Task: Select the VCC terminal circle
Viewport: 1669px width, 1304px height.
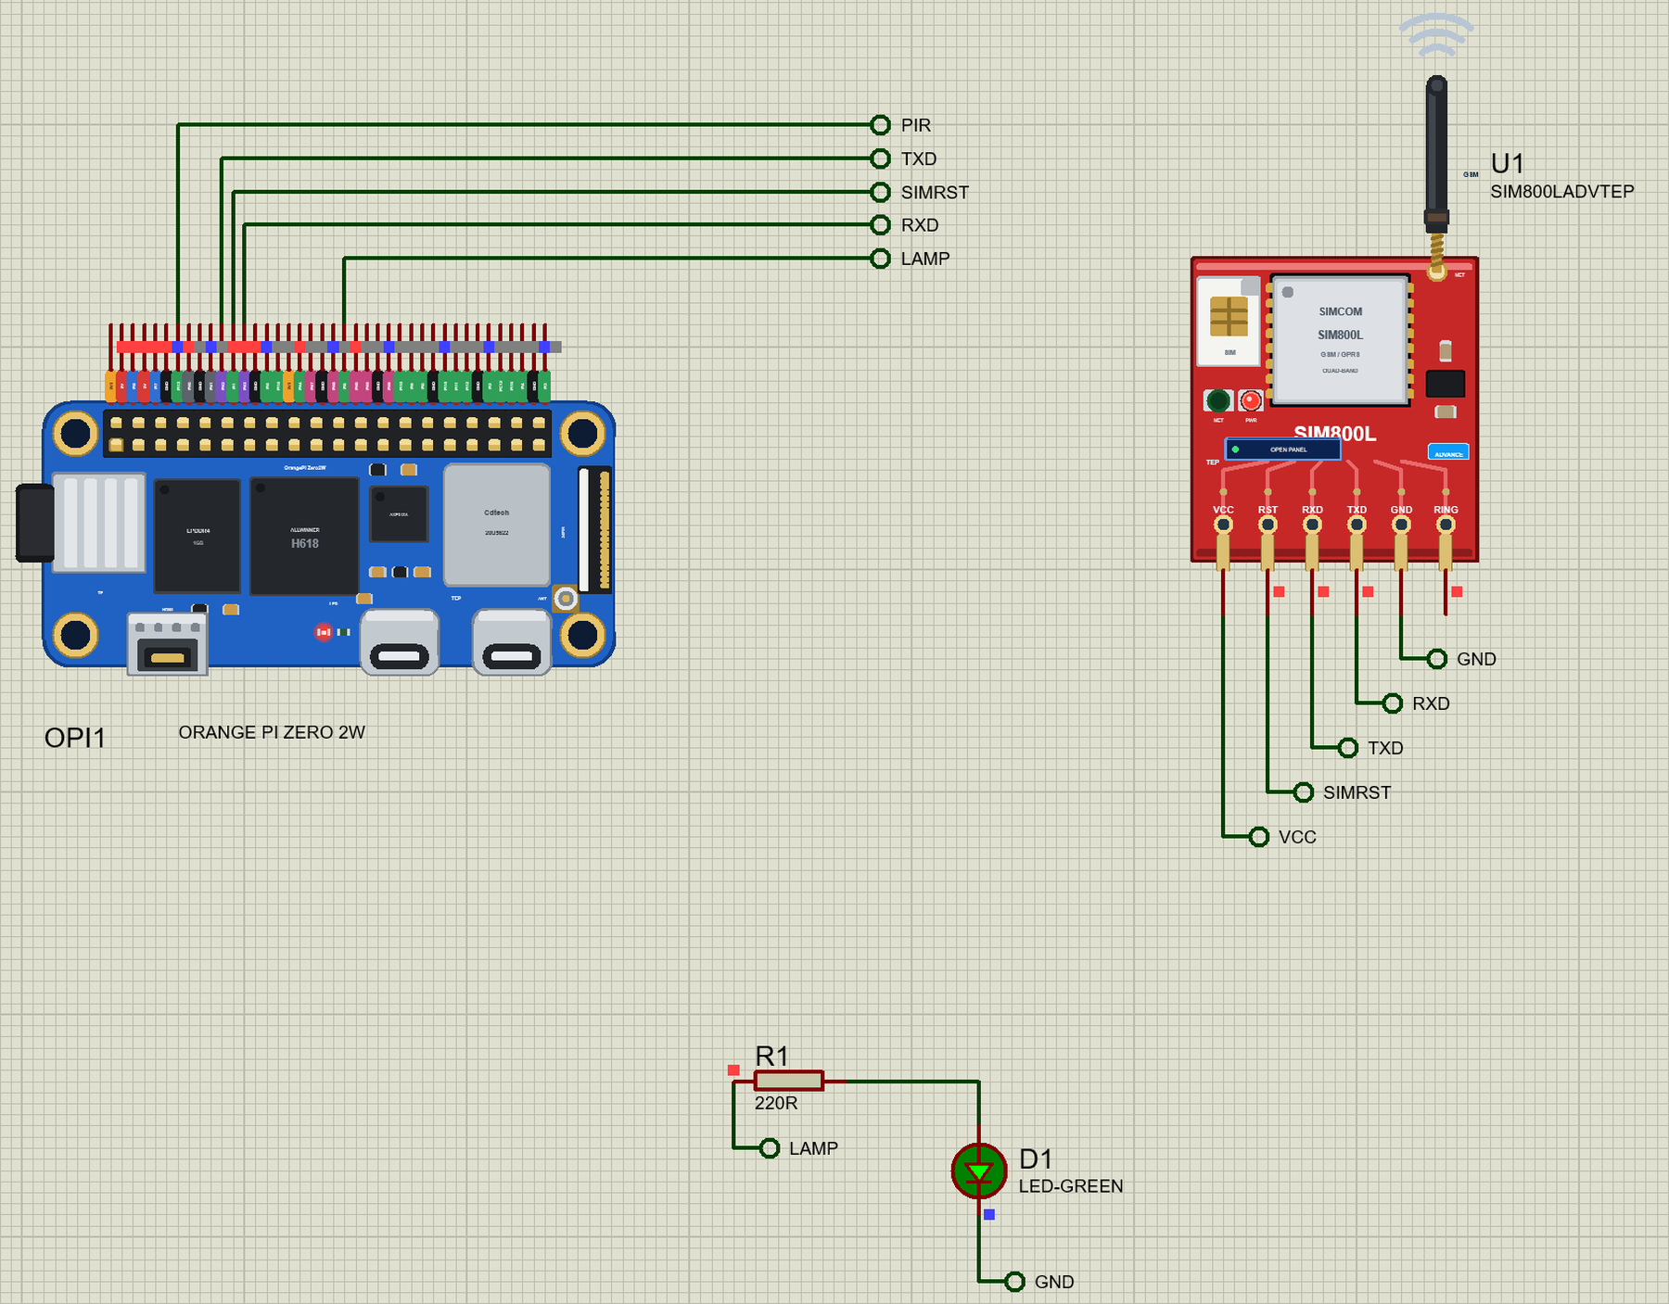Action: pos(1258,837)
